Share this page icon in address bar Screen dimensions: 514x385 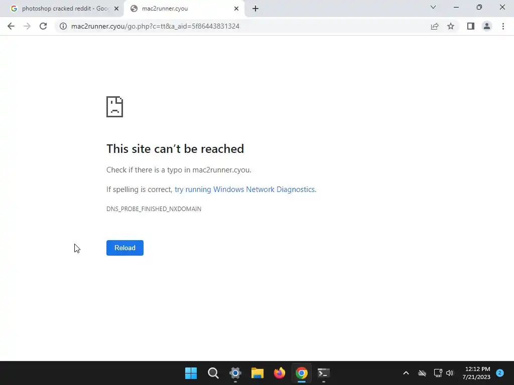point(435,26)
